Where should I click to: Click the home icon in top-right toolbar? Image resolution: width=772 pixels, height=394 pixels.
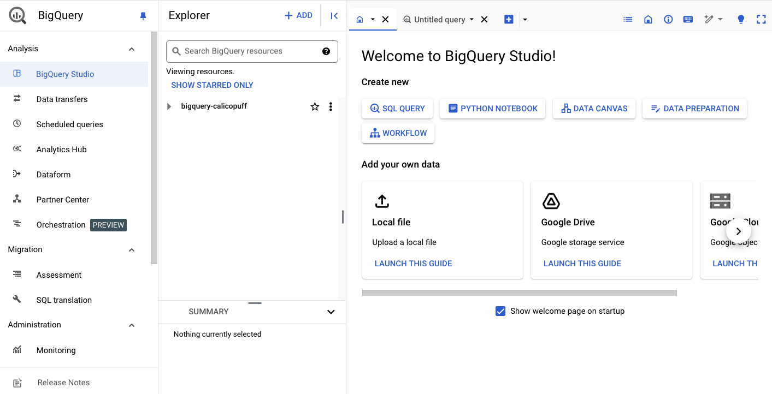[648, 19]
